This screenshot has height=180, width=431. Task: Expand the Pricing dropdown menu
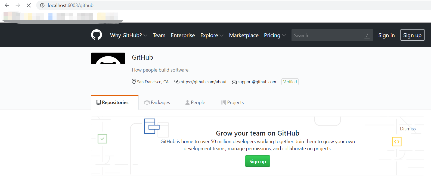pos(275,35)
